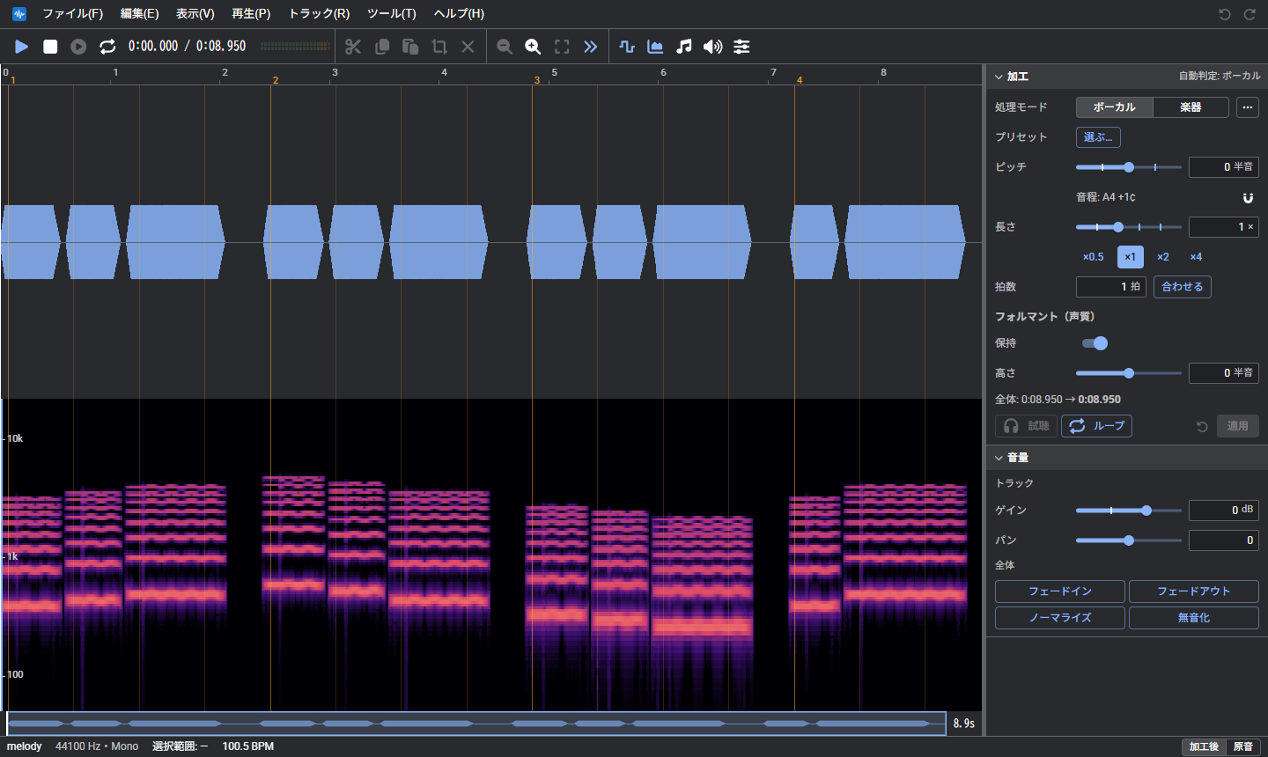This screenshot has height=757, width=1268.
Task: Open the sliders settings panel icon
Action: (741, 47)
